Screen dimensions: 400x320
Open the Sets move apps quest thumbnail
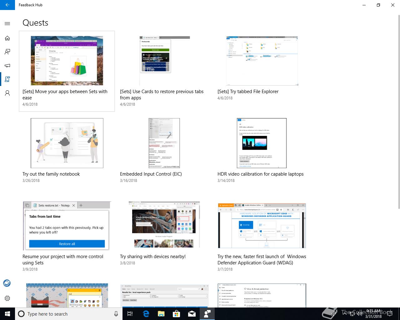tap(67, 61)
